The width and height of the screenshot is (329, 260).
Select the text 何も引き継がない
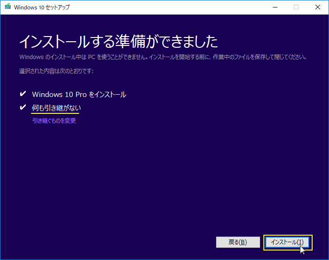56,108
